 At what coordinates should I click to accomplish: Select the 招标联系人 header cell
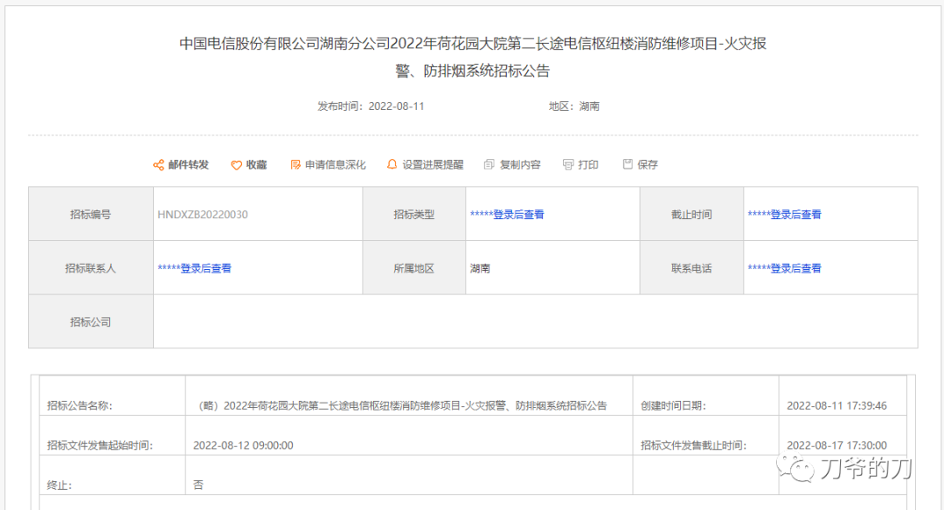pyautogui.click(x=90, y=268)
